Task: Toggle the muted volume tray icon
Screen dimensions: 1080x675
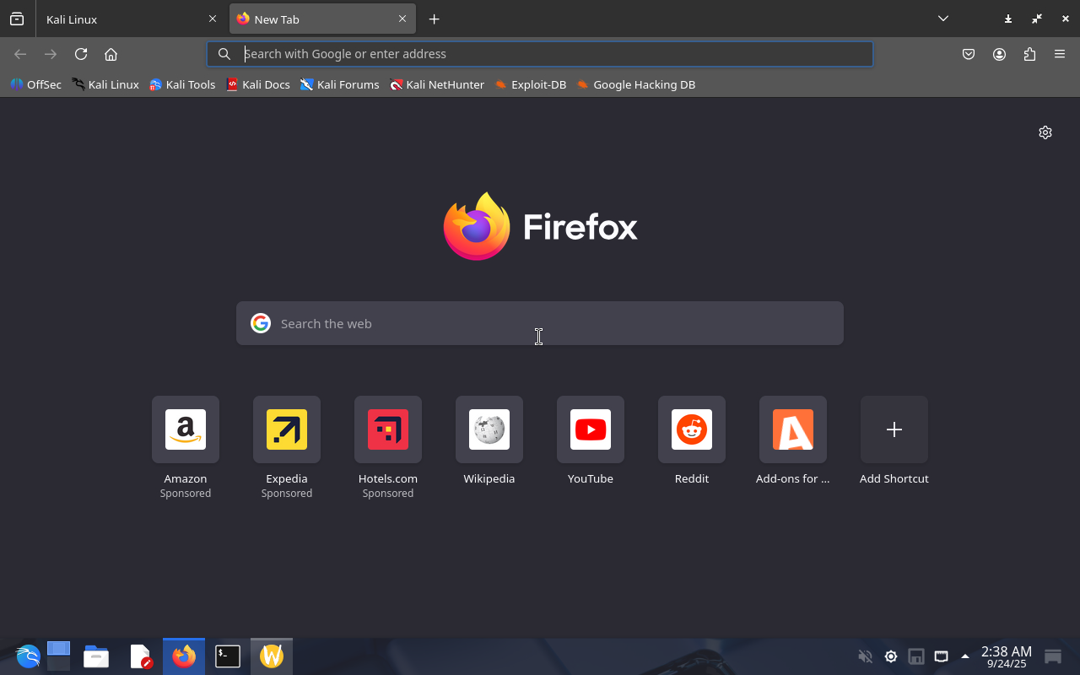Action: 865,656
